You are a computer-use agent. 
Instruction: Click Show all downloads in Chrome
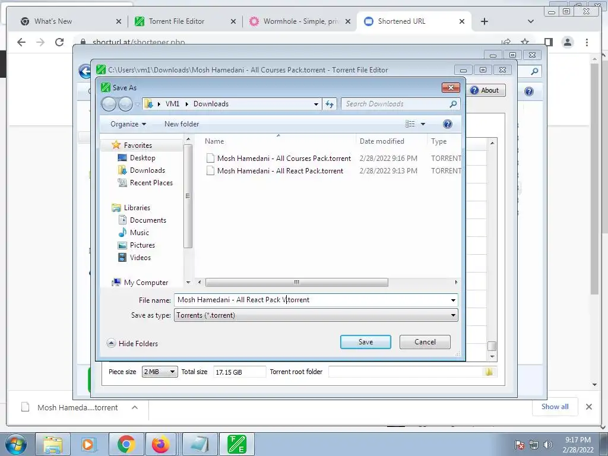pyautogui.click(x=555, y=407)
